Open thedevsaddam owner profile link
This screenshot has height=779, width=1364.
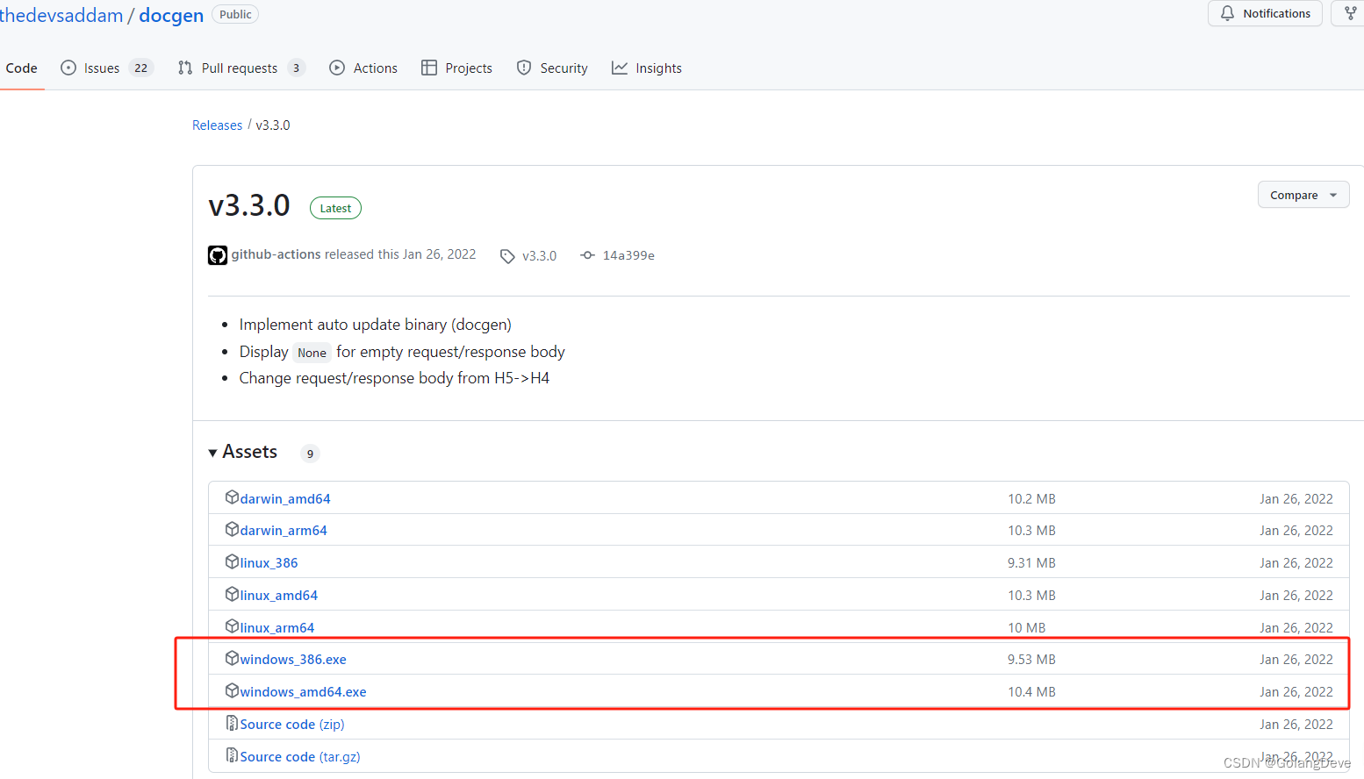(x=61, y=15)
